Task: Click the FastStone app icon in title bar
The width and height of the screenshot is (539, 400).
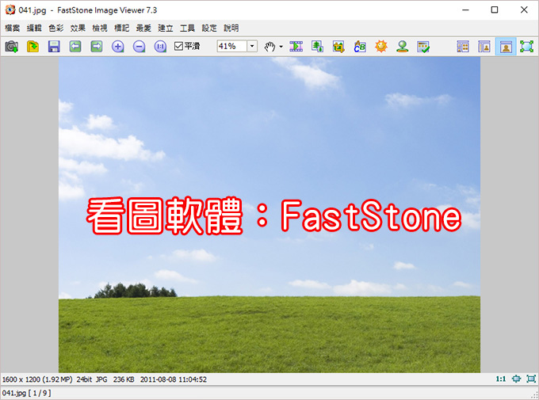Action: 10,10
